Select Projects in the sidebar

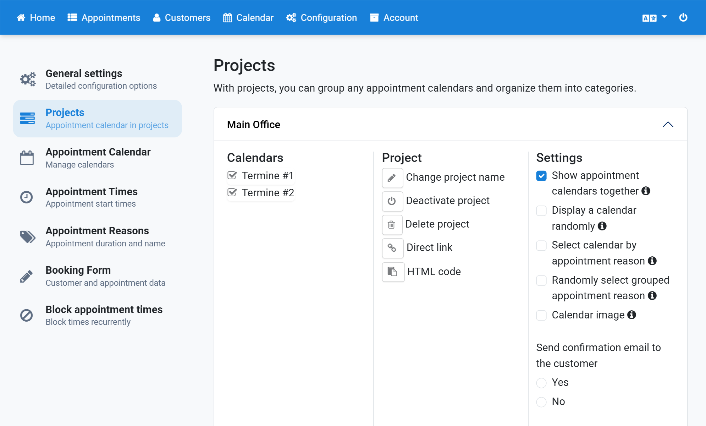tap(98, 119)
